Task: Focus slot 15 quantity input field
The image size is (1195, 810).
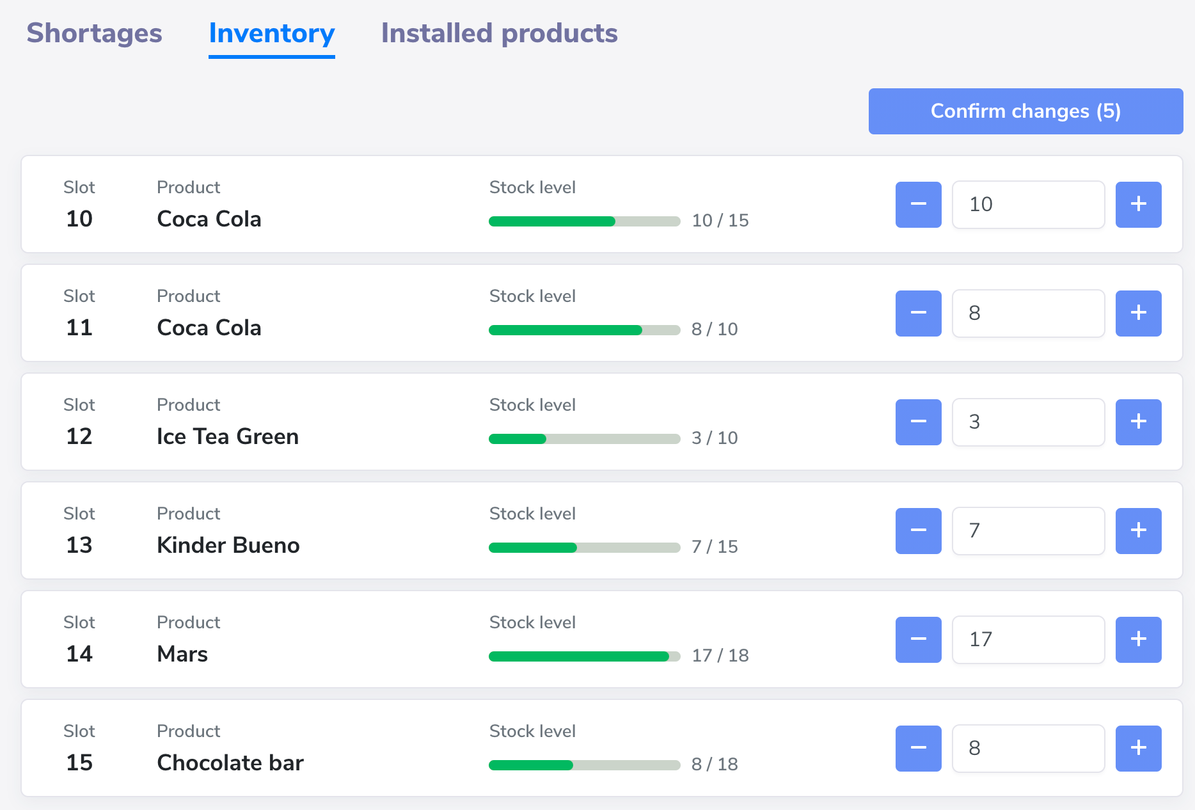Action: [1028, 749]
